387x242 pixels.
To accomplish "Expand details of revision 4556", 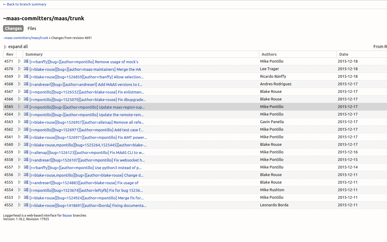I will click(x=19, y=175).
